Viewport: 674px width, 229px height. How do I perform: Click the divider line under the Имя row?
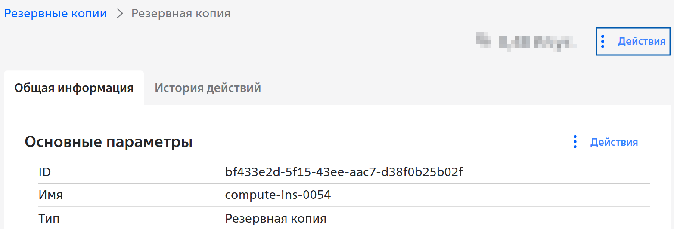345,207
